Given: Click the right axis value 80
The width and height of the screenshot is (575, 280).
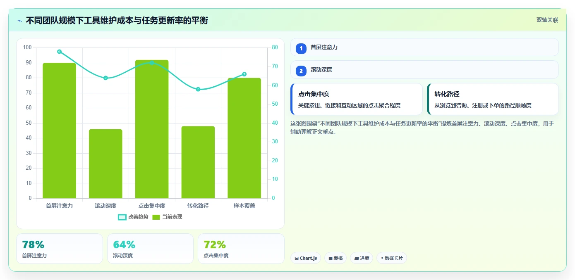Looking at the screenshot, I should pos(275,47).
